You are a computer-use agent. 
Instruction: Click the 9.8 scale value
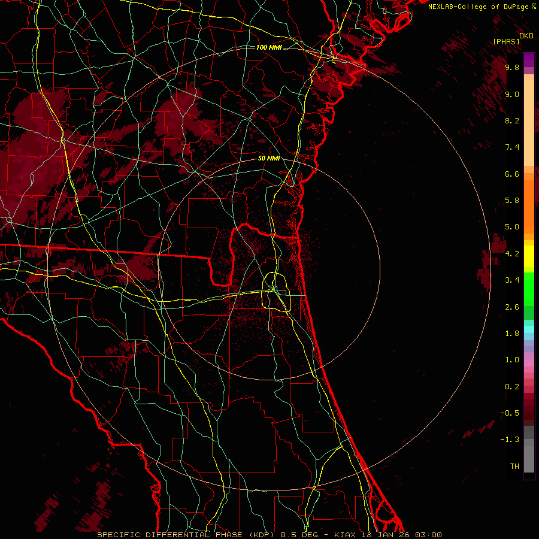[x=512, y=67]
